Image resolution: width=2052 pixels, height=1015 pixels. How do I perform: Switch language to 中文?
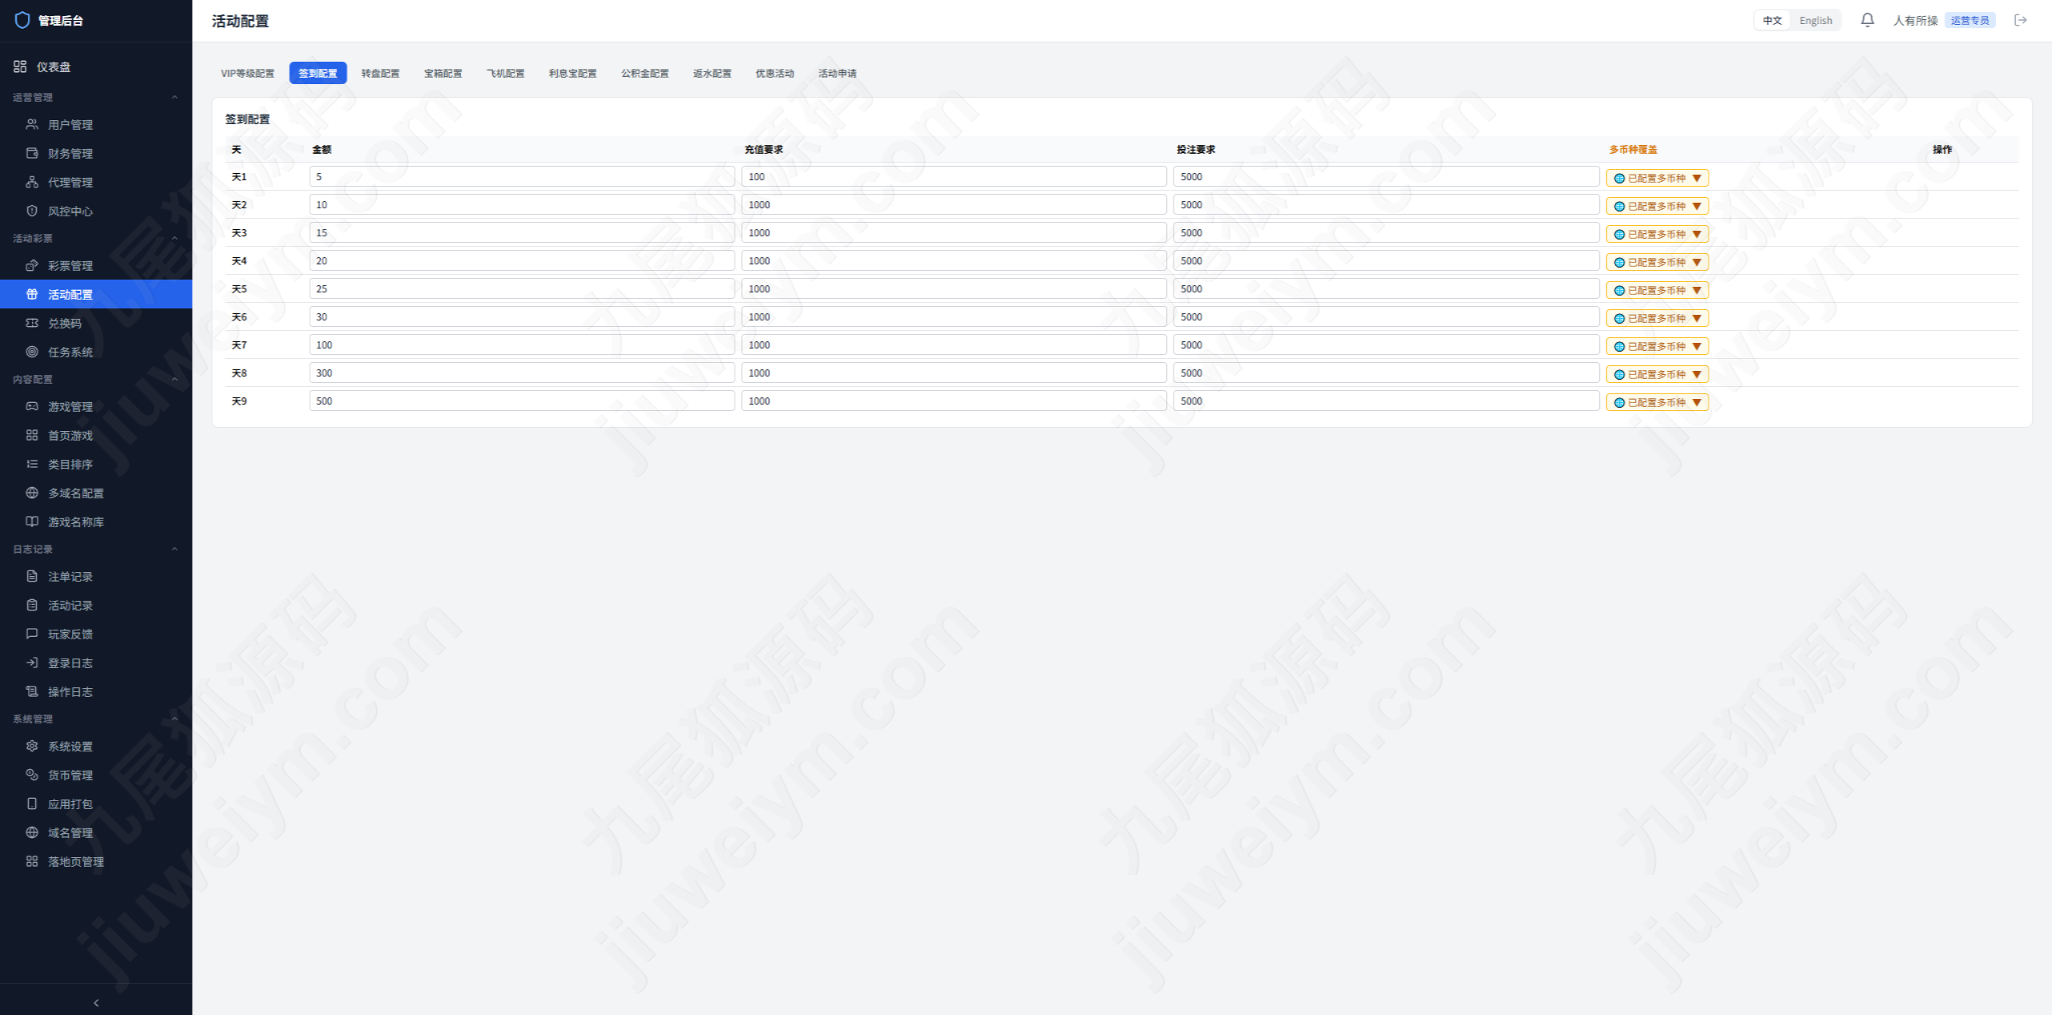point(1772,21)
